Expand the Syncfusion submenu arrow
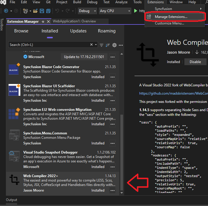Image resolution: width=208 pixels, height=206 pixels. coord(201,9)
